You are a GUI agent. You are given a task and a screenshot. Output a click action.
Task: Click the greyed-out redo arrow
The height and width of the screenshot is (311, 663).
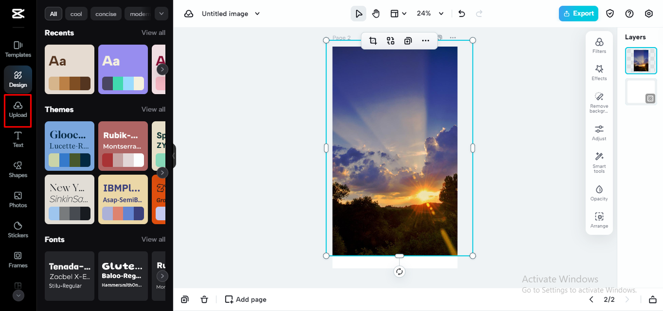coord(479,13)
